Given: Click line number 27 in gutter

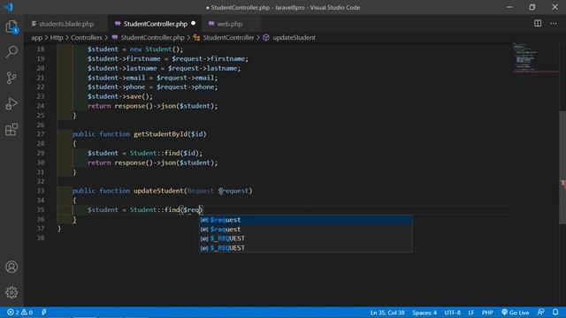Looking at the screenshot, I should click(x=40, y=134).
